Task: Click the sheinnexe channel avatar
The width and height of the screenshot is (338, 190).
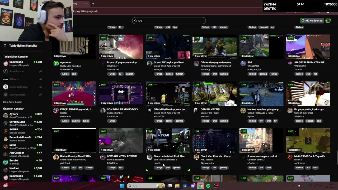Action: (56, 111)
